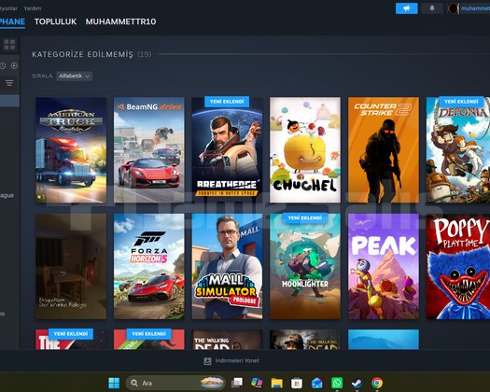Image resolution: width=490 pixels, height=392 pixels.
Task: Open Microsoft Store taskbar icon
Action: point(297,383)
